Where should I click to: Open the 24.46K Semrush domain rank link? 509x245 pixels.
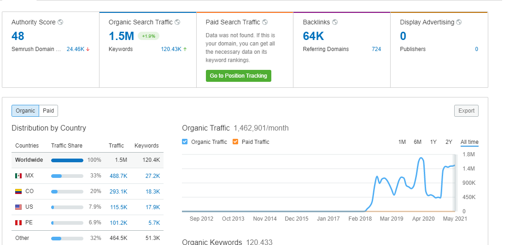click(x=75, y=49)
